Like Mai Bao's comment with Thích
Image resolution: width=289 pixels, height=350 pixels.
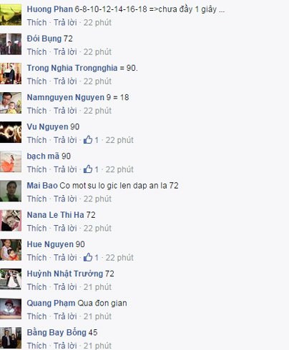[36, 199]
